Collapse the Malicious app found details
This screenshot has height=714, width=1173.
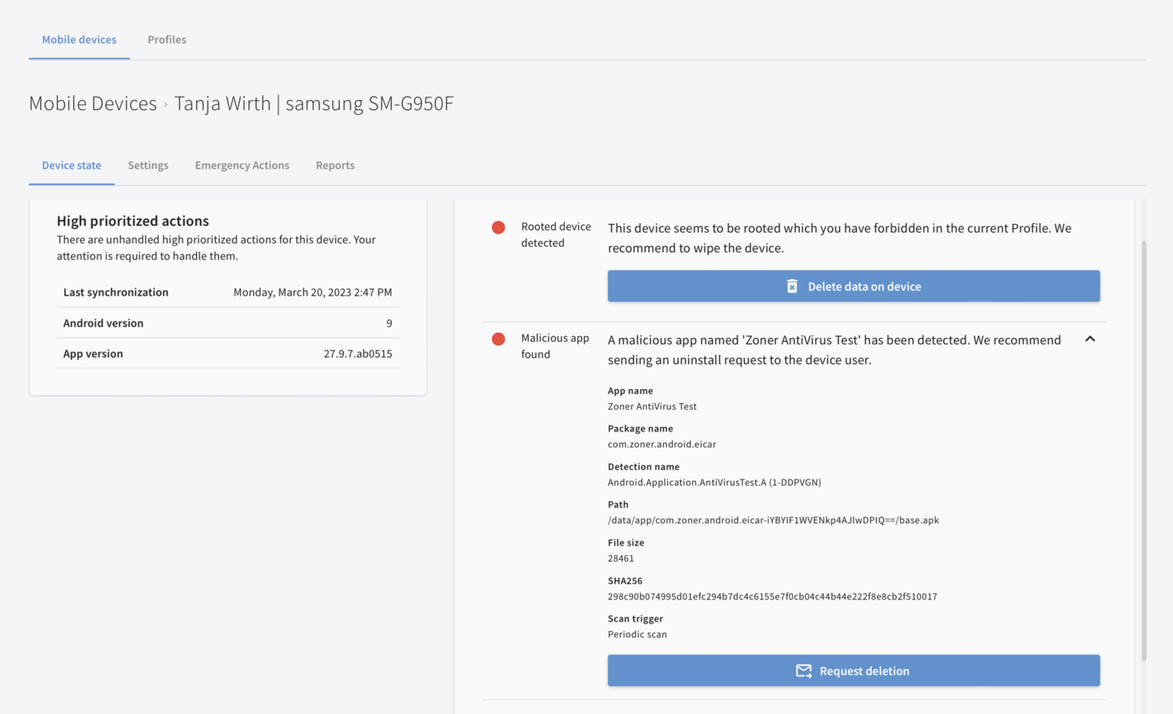1090,339
